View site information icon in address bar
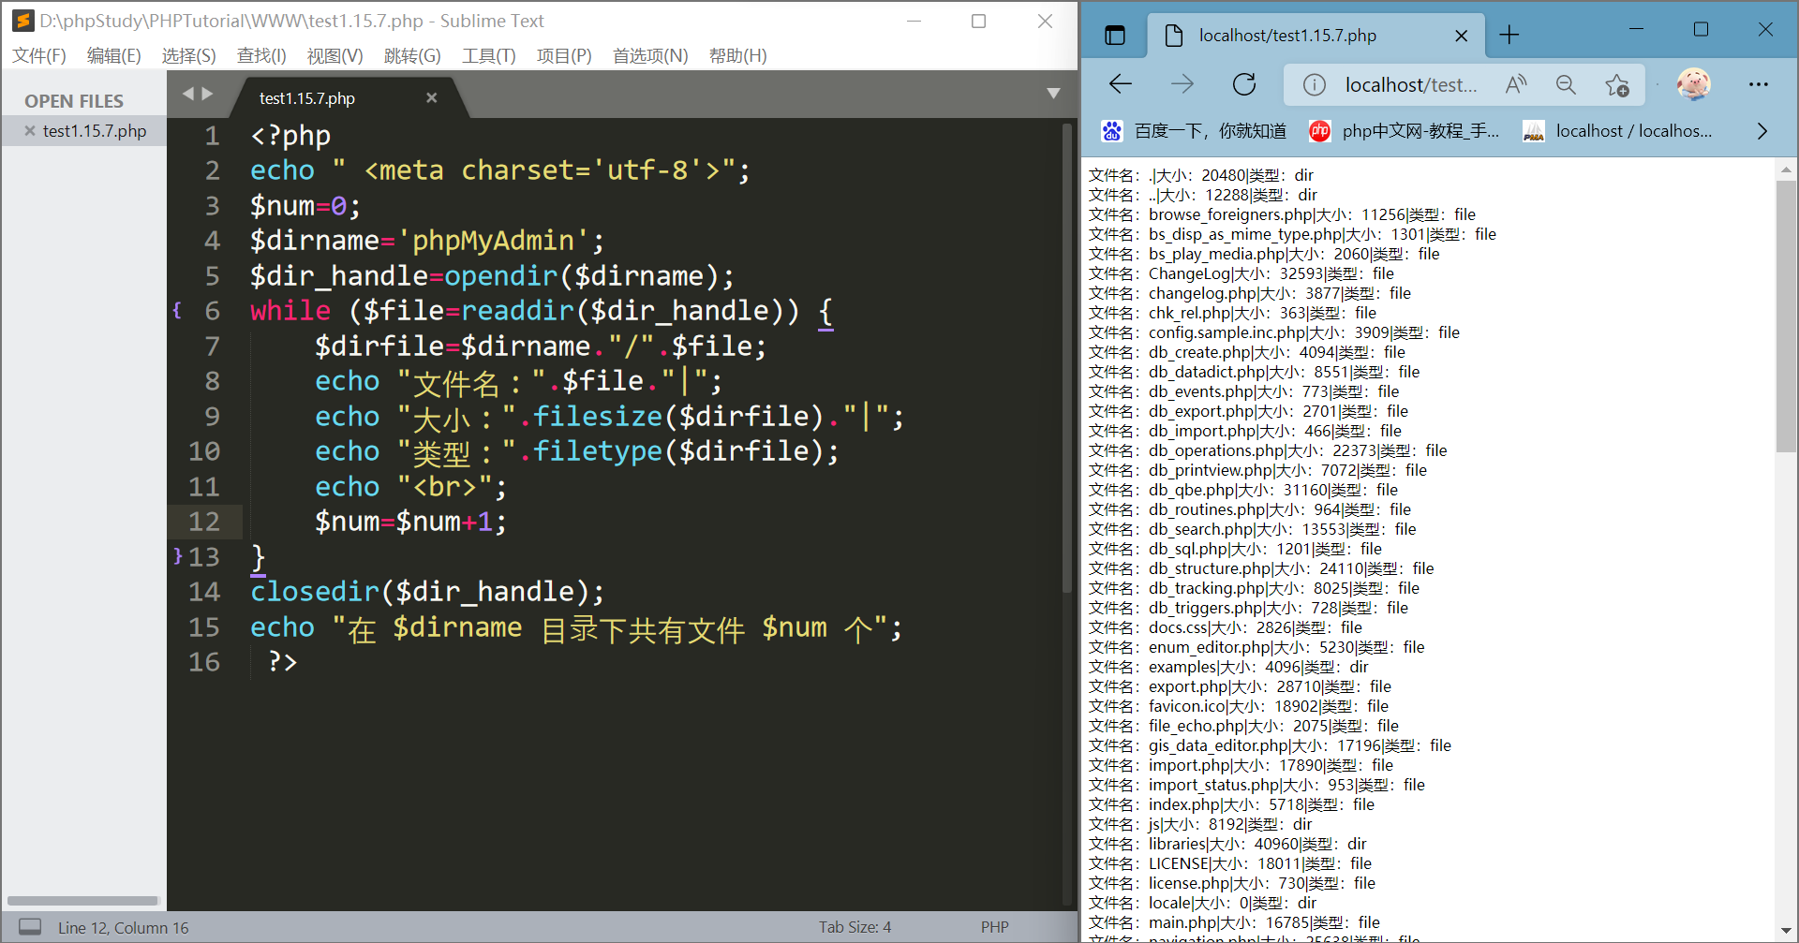1799x943 pixels. tap(1315, 85)
